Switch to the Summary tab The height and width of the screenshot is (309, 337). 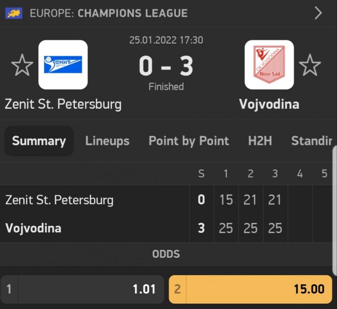39,141
